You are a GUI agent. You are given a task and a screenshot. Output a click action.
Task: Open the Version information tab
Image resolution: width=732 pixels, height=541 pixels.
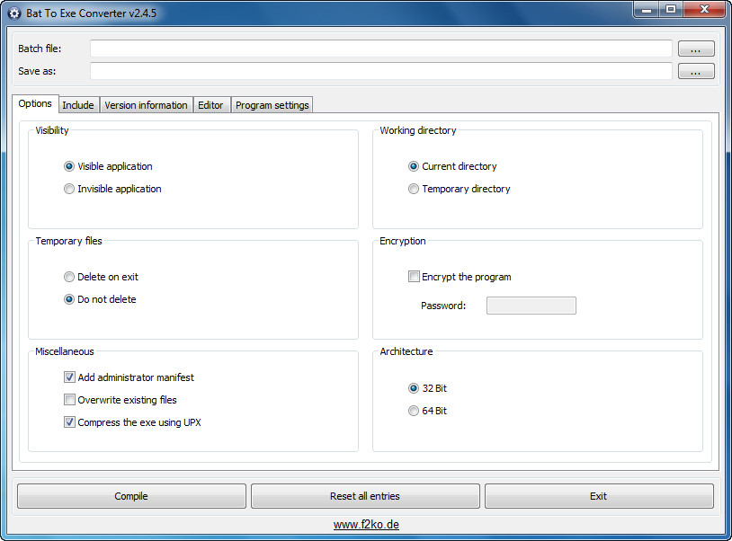click(x=146, y=105)
